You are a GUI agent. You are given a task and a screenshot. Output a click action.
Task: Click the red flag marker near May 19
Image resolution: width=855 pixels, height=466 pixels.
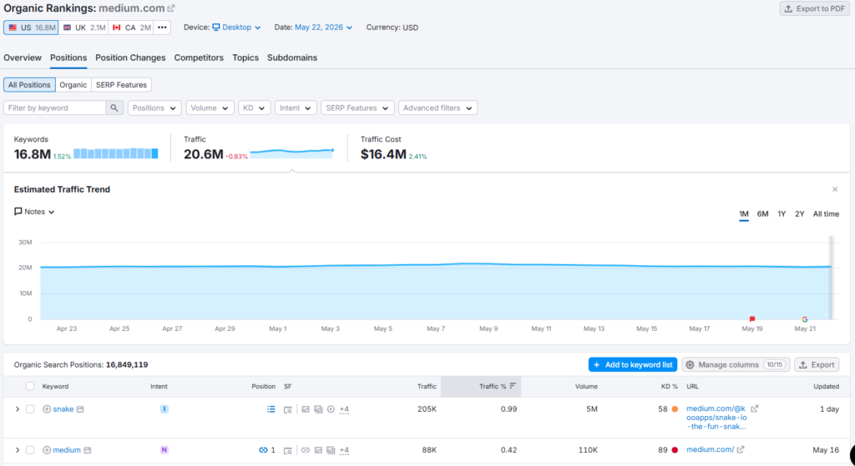752,318
